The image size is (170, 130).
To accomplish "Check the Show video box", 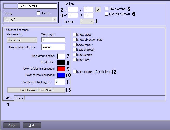I will pyautogui.click(x=75, y=35).
